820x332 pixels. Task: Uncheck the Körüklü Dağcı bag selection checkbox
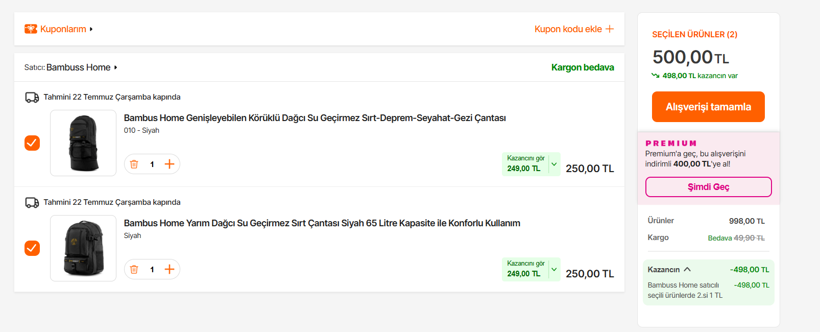click(32, 143)
